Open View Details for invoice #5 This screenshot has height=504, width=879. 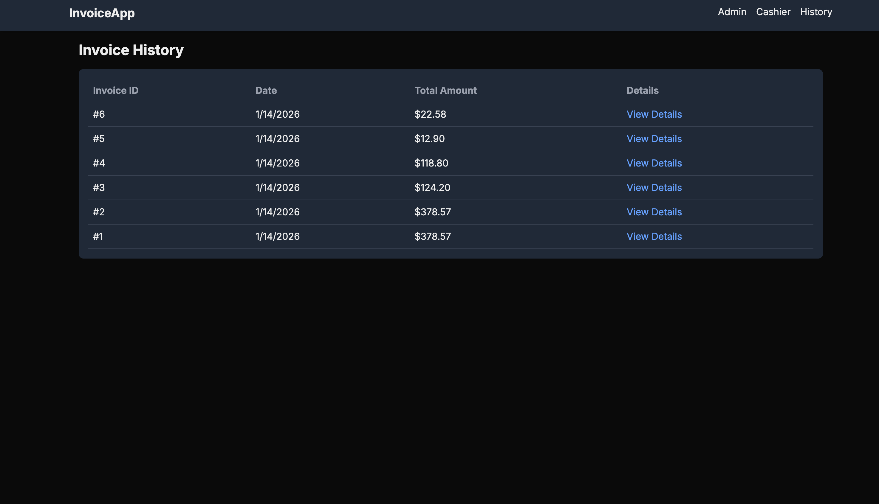tap(654, 139)
